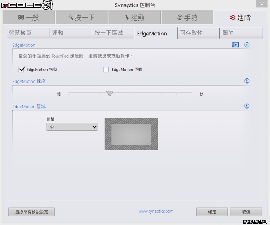Open the 關於 sub-tab
The height and width of the screenshot is (225, 270).
[241, 33]
